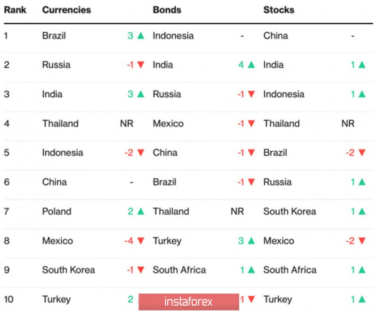
Task: Click the red down arrow beside Brazil in Stocks
Action: point(362,153)
